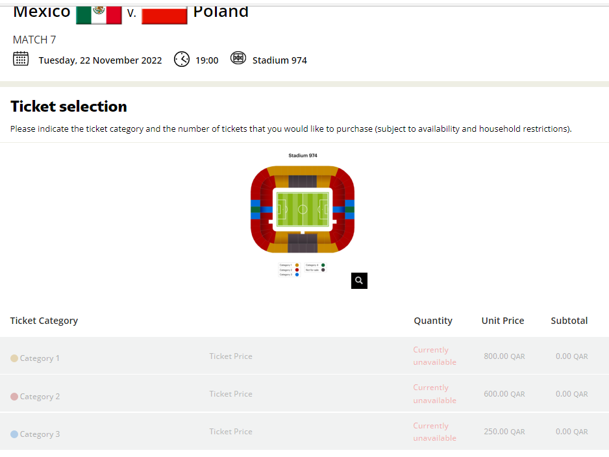The width and height of the screenshot is (609, 457).
Task: Click the yellow top stand on the map
Action: click(303, 171)
